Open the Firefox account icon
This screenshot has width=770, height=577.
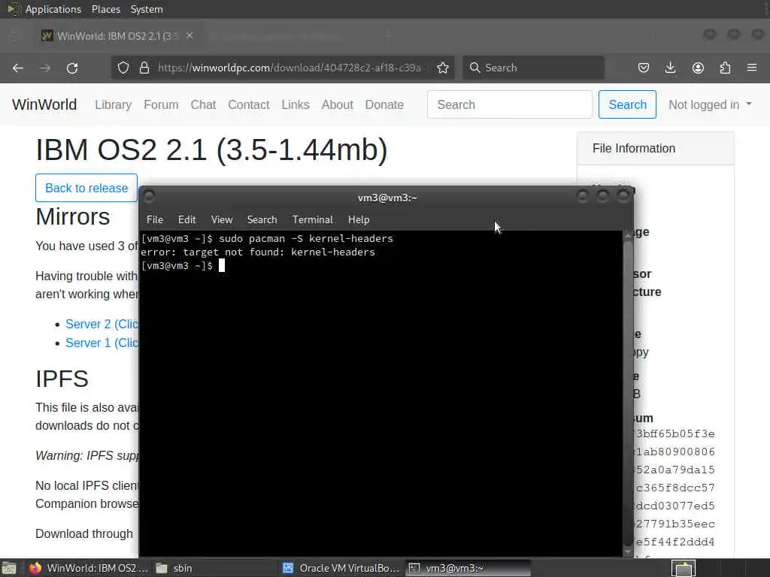[x=698, y=68]
